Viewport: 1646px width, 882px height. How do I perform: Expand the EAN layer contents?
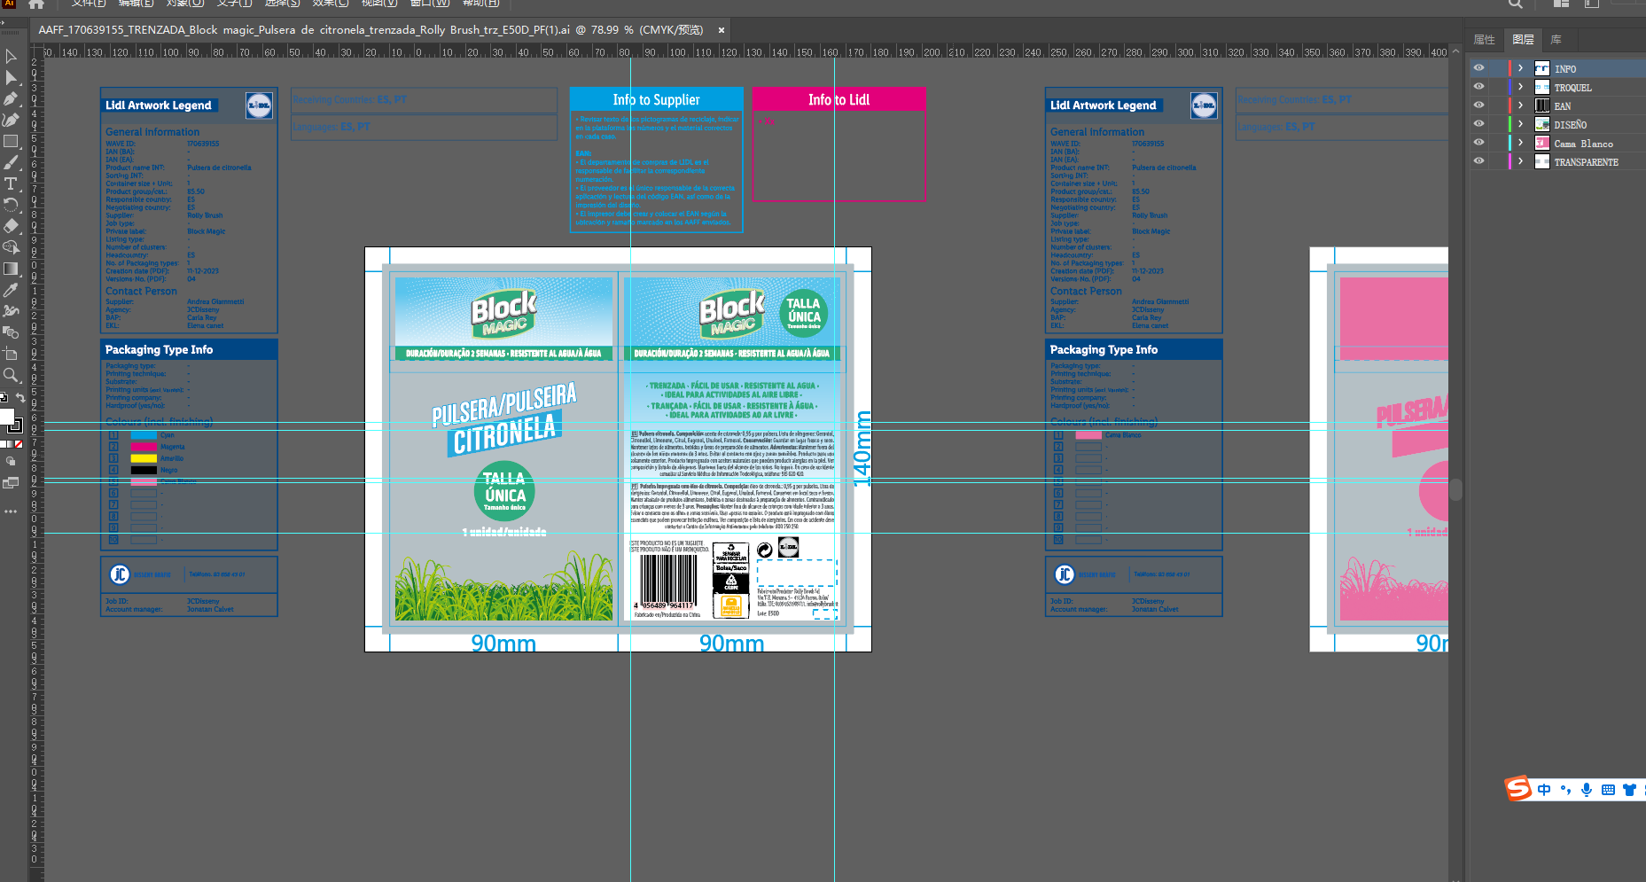pyautogui.click(x=1521, y=105)
